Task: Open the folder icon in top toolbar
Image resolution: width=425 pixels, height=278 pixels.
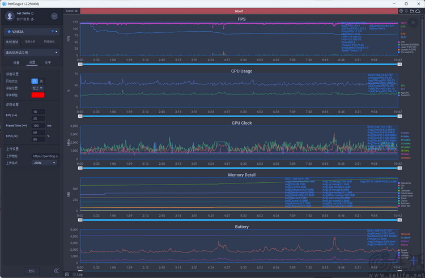Action: 412,11
